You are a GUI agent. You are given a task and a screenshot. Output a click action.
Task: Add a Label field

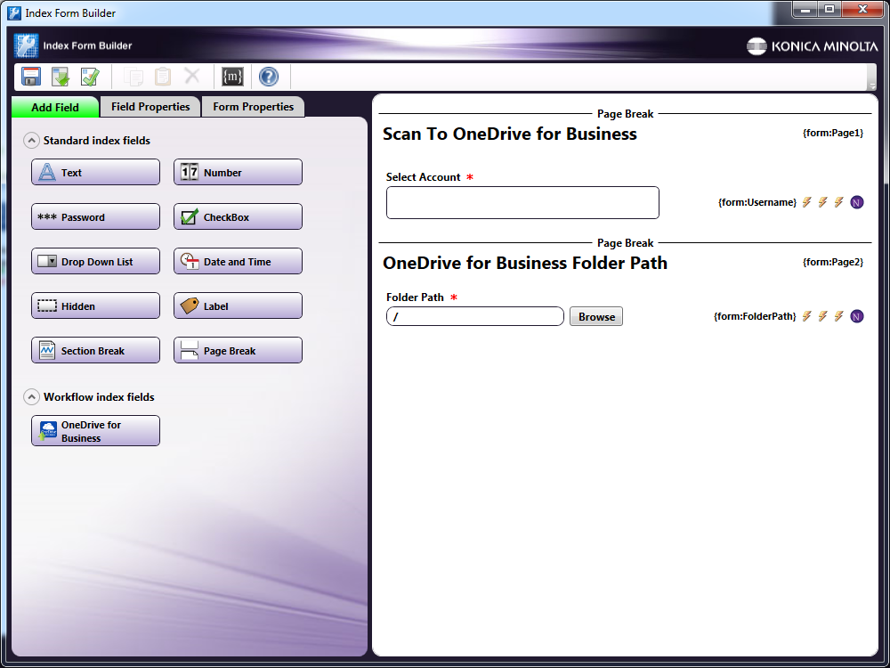(238, 306)
